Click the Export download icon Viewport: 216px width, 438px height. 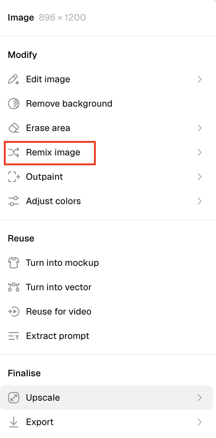pos(14,422)
